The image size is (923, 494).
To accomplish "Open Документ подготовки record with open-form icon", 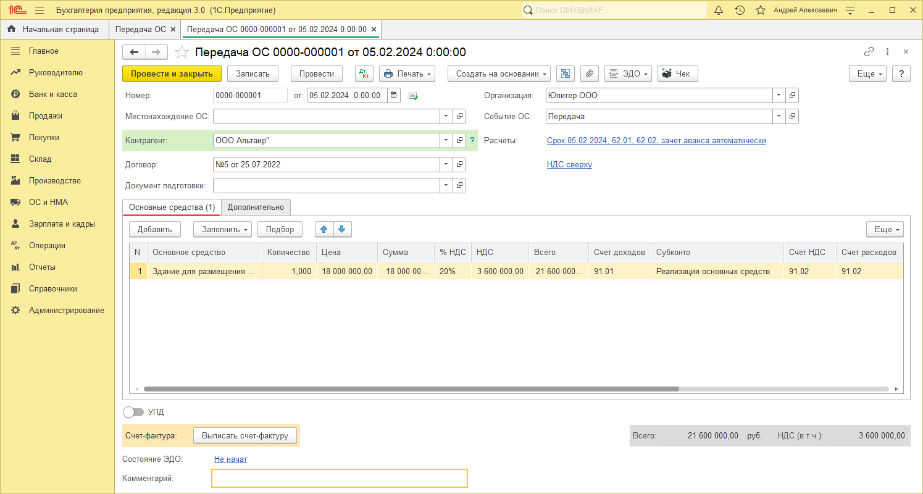I will pos(459,185).
